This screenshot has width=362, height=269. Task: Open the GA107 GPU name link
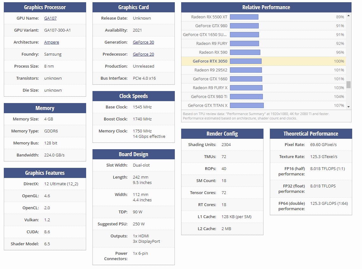[50, 18]
